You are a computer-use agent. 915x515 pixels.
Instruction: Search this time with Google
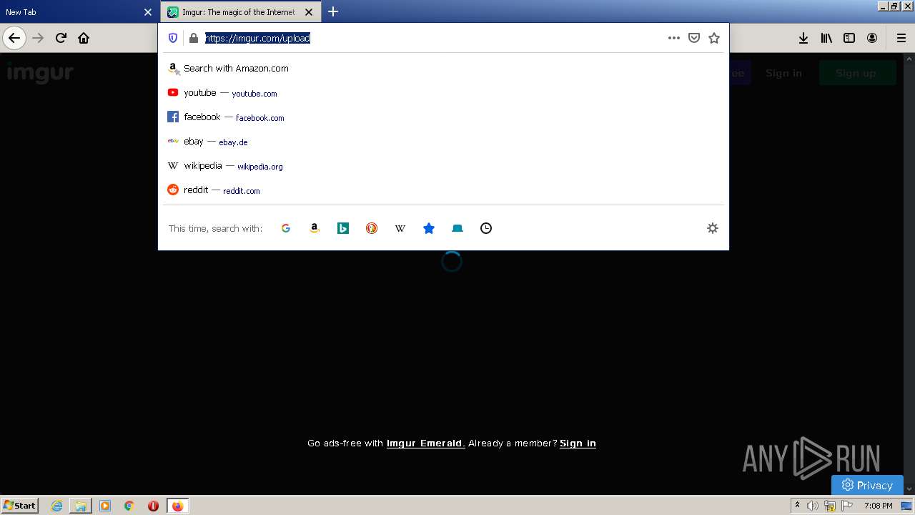point(286,228)
